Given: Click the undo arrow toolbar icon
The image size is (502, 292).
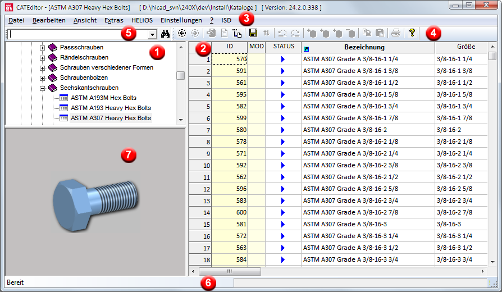Looking at the screenshot, I should pyautogui.click(x=283, y=34).
